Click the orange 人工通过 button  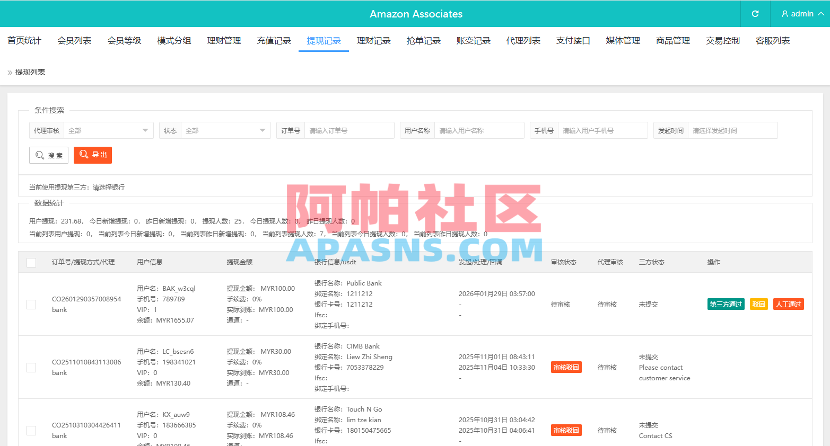coord(789,304)
